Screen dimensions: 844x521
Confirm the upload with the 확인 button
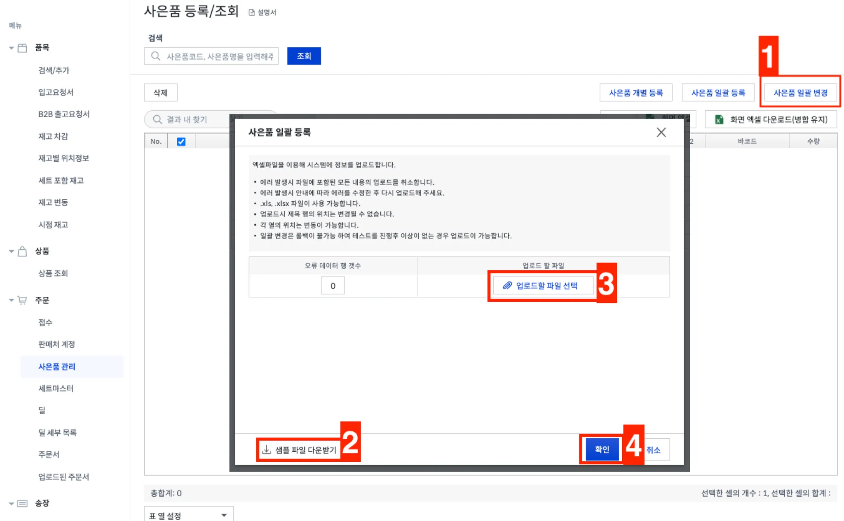click(602, 449)
